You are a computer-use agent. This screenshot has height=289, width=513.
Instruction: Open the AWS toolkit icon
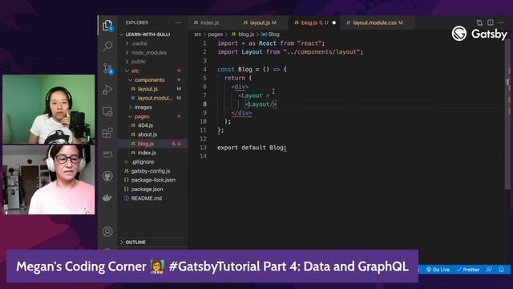click(107, 153)
